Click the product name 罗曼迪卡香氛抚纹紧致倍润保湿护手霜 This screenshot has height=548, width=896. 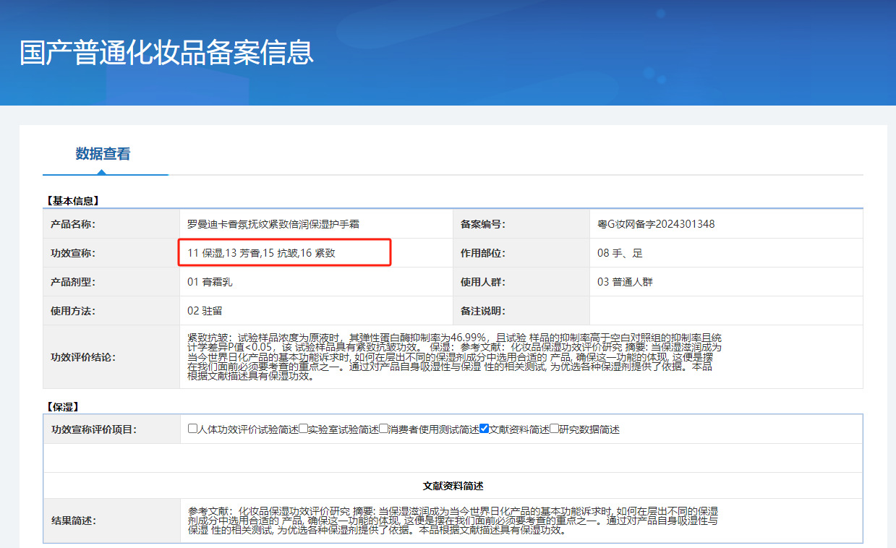pyautogui.click(x=273, y=224)
